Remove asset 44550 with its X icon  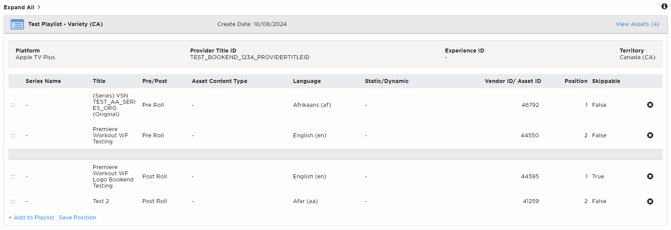click(x=650, y=135)
